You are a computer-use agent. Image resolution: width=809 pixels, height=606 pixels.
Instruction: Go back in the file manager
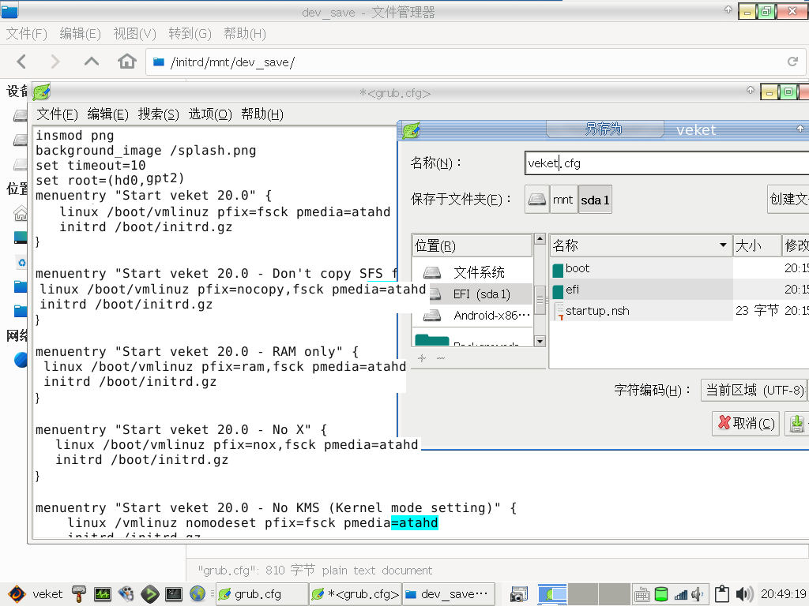point(21,62)
